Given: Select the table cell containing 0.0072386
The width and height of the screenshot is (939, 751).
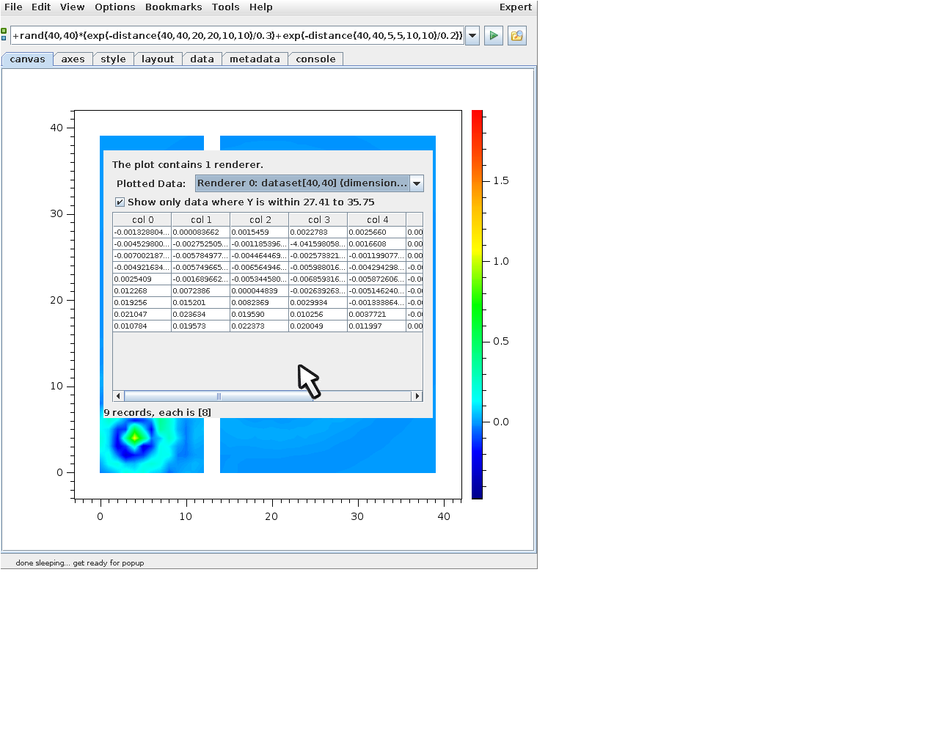Looking at the screenshot, I should pos(200,291).
